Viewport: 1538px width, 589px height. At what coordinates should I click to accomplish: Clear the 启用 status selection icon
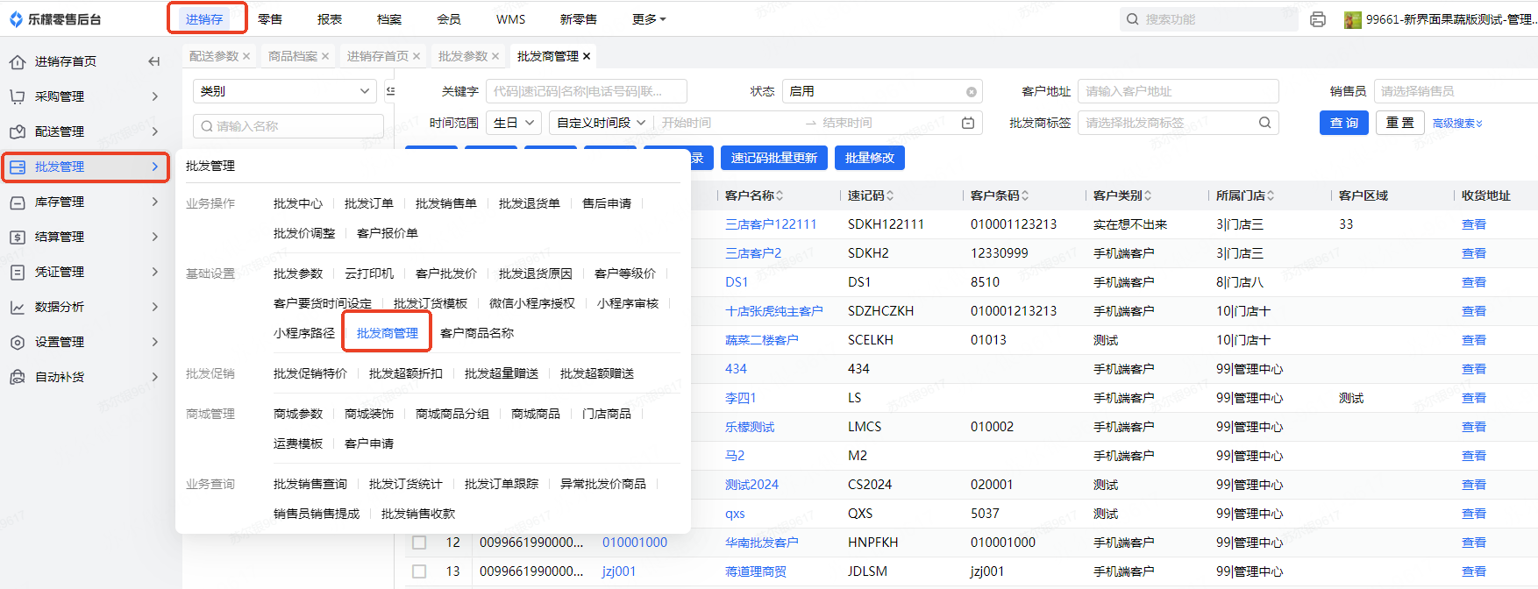(x=971, y=92)
